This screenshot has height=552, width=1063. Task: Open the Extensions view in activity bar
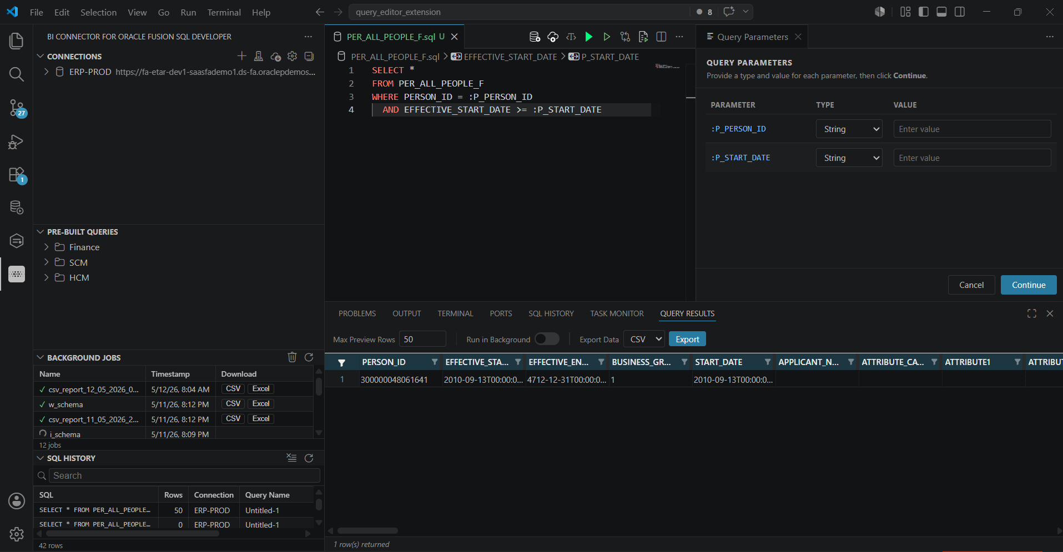point(17,175)
